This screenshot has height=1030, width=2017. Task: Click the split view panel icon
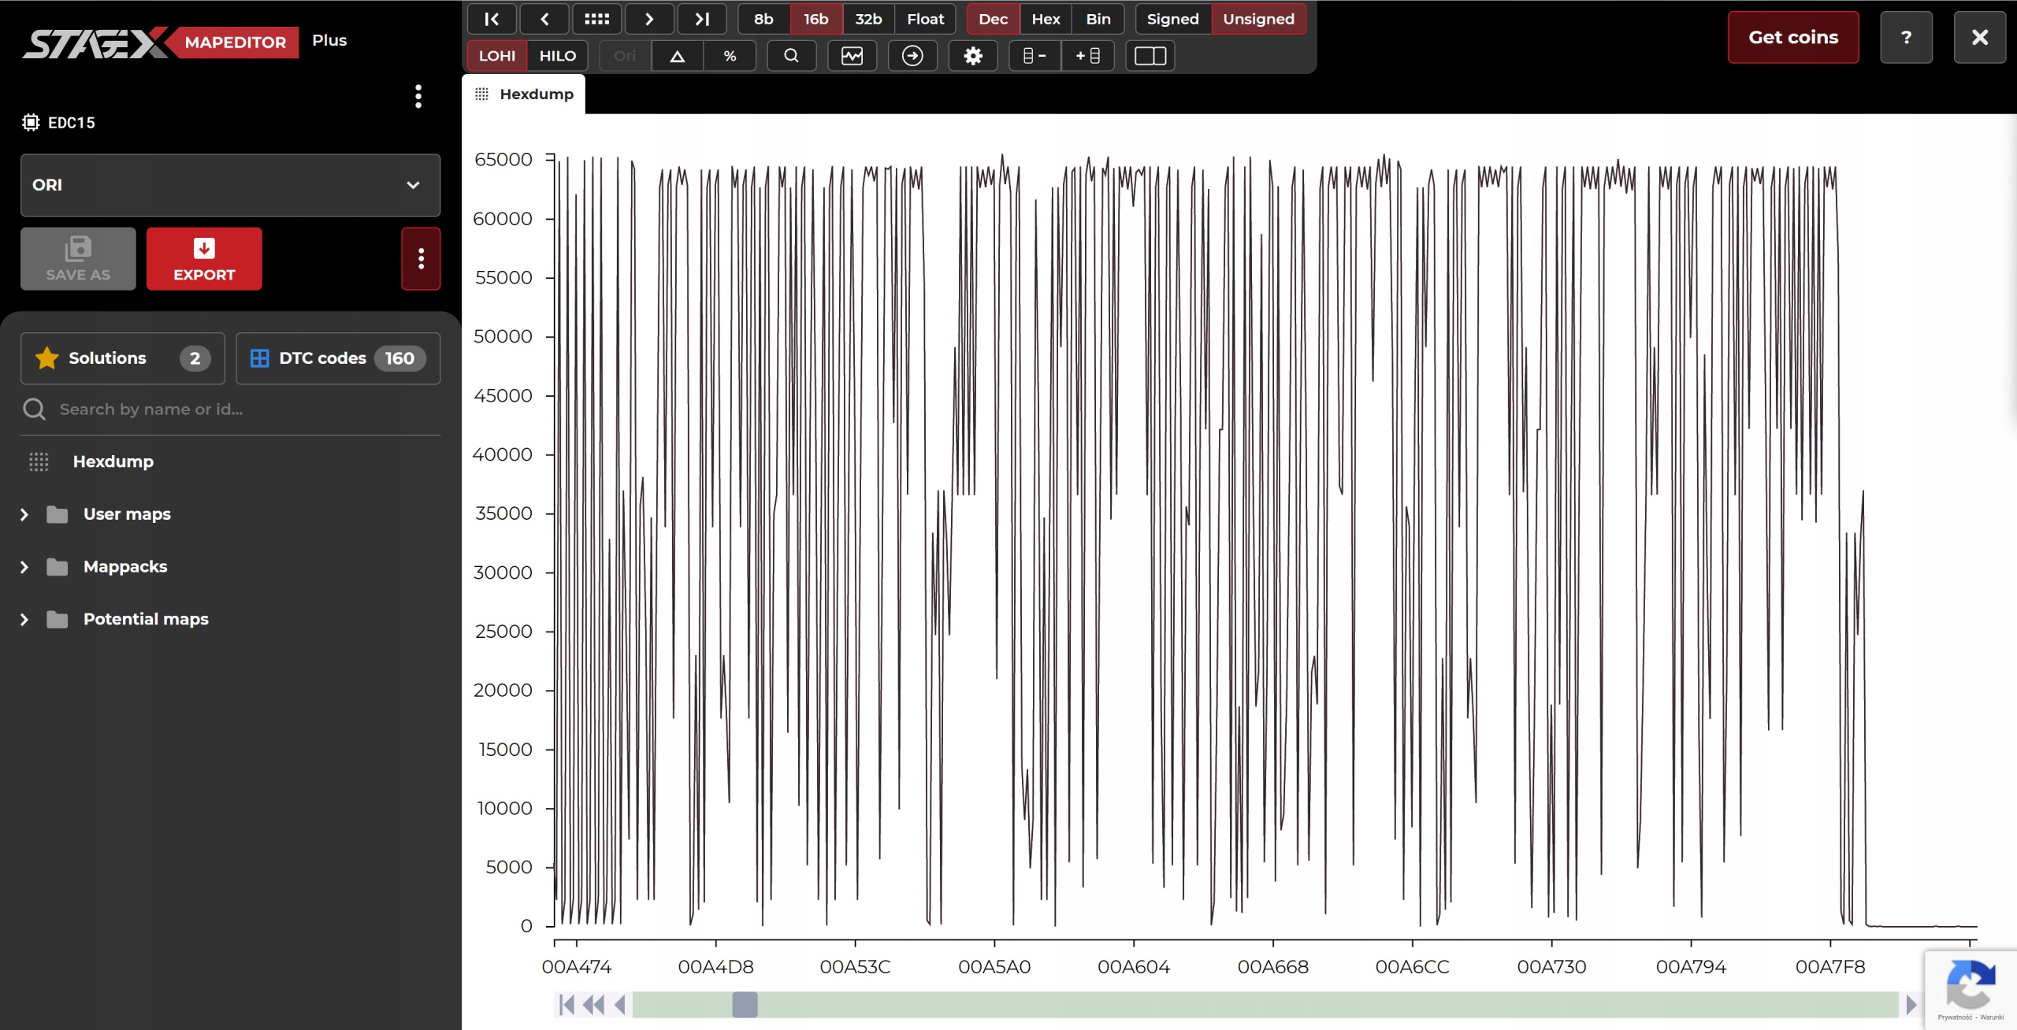[x=1150, y=56]
